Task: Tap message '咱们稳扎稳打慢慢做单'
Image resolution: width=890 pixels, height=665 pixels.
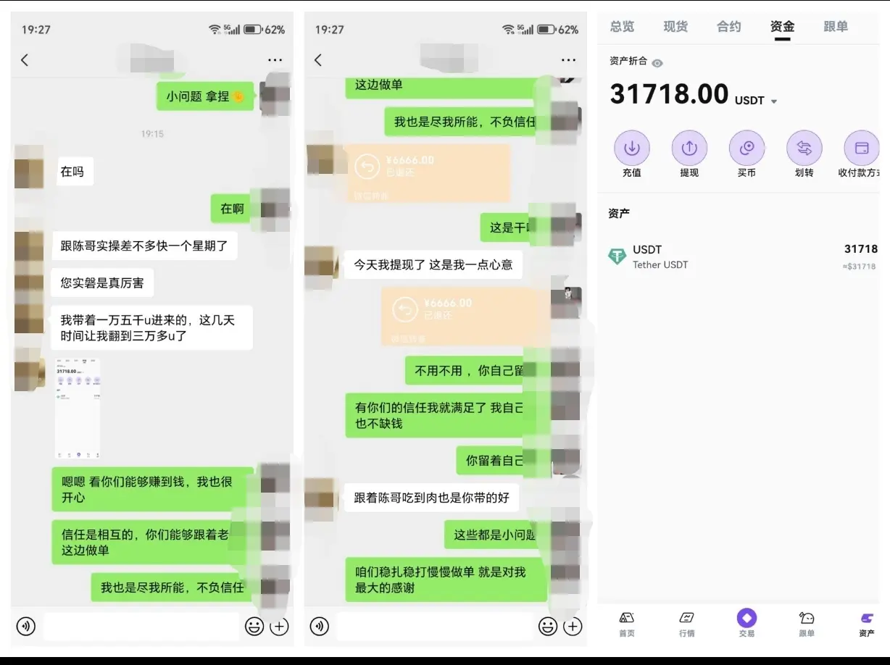Action: coord(446,580)
